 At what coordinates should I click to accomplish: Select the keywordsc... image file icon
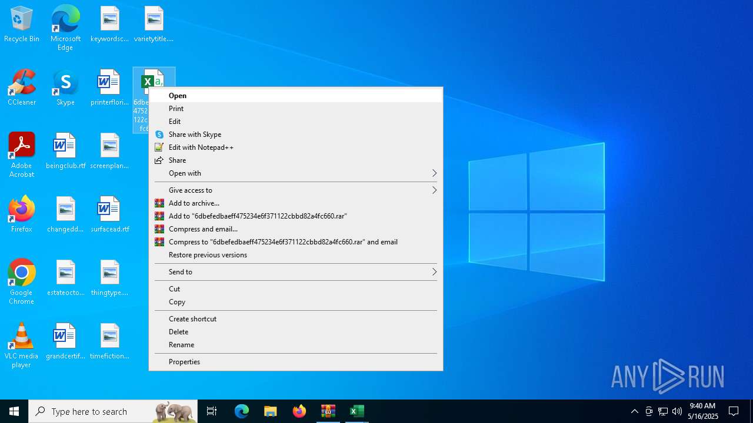109,25
